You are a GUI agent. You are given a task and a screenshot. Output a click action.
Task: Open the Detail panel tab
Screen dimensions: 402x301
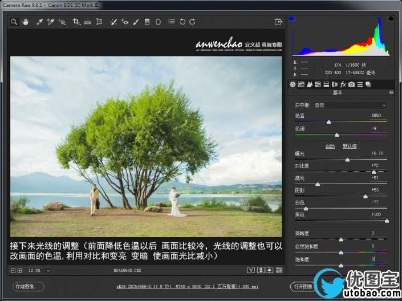310,84
